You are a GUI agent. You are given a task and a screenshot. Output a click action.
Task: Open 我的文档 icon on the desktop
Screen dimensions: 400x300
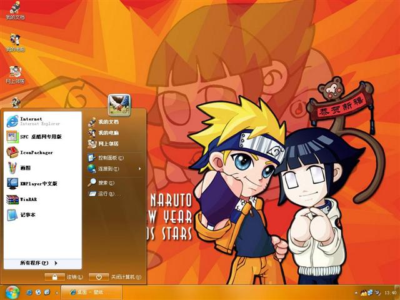pyautogui.click(x=15, y=10)
